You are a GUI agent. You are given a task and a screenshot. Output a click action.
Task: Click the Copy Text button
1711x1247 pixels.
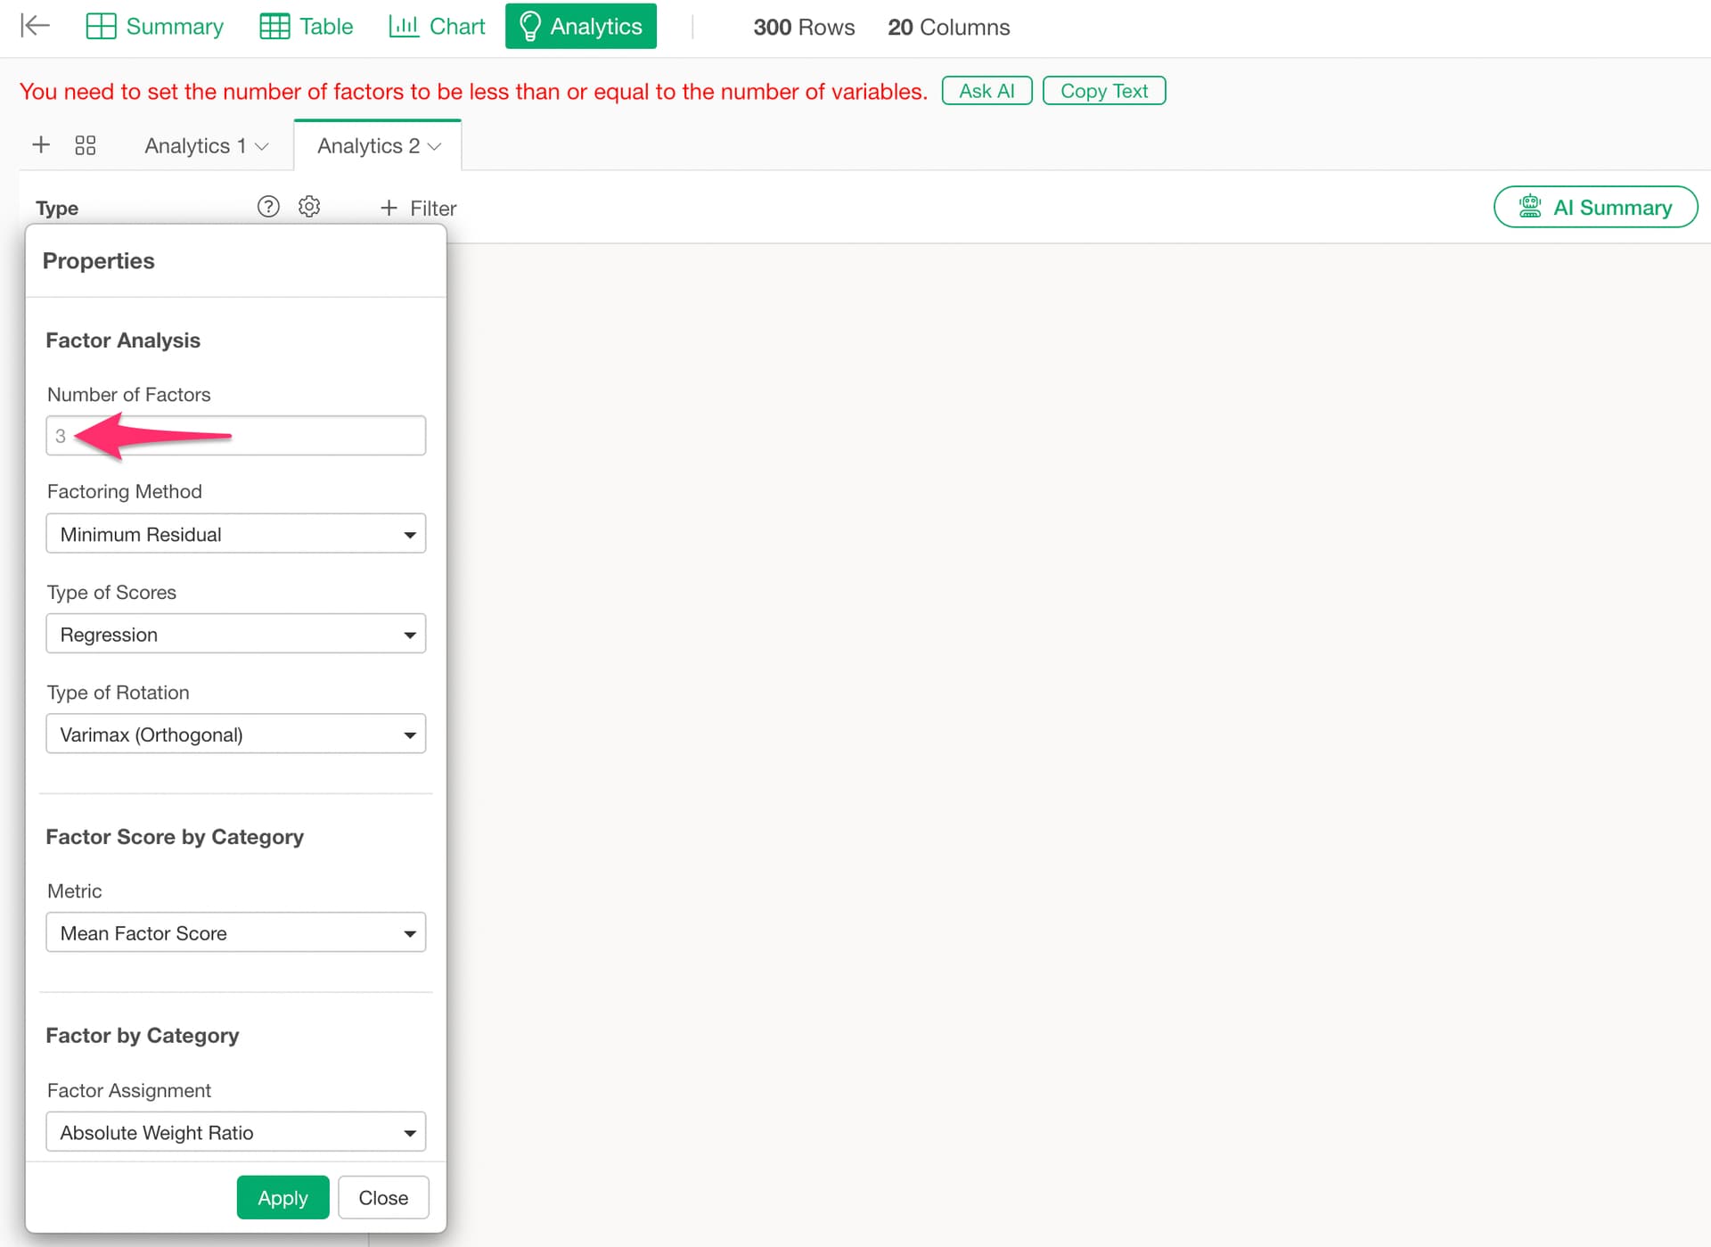pos(1103,91)
